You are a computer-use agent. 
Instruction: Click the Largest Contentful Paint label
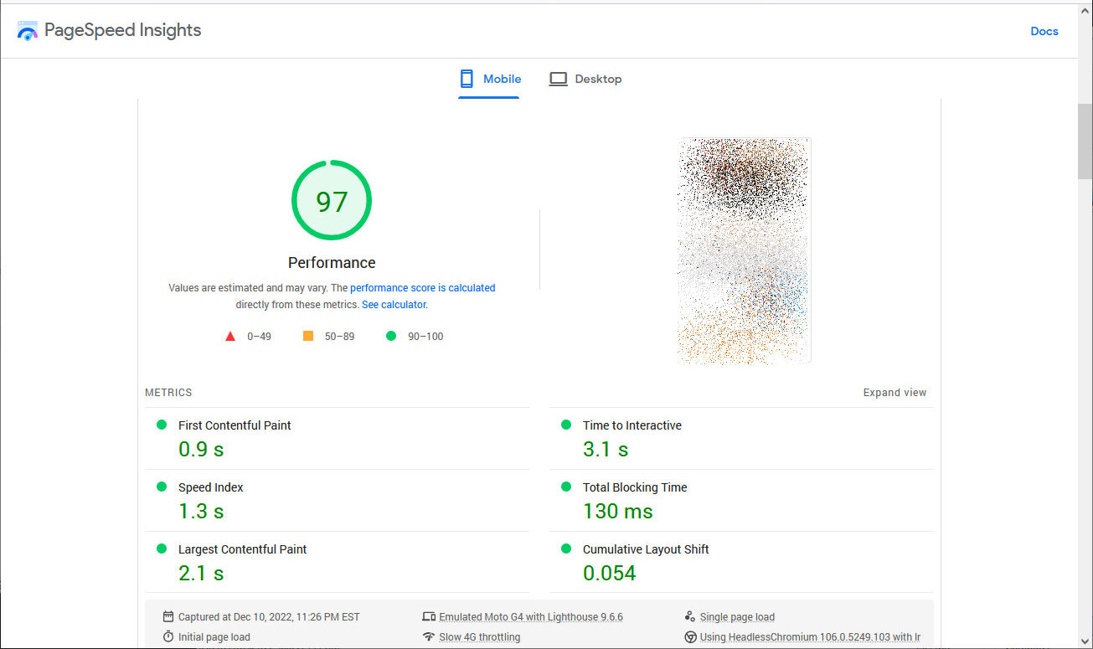pos(243,549)
